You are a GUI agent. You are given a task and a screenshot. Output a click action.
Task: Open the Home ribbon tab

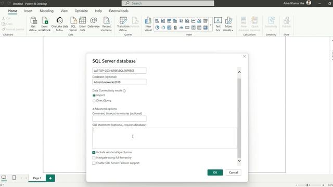[x=12, y=11]
